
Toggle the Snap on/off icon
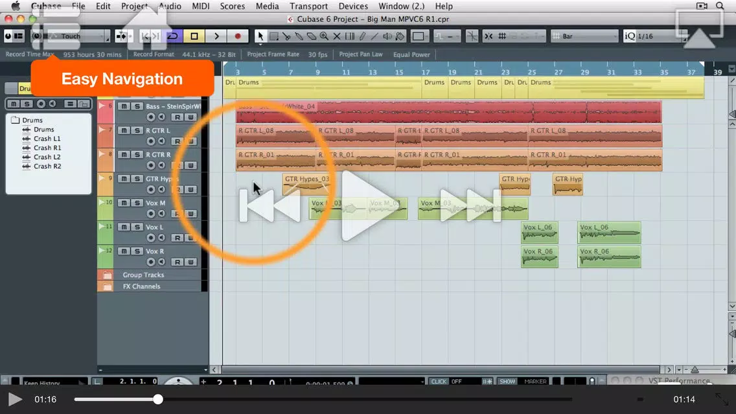tap(489, 36)
